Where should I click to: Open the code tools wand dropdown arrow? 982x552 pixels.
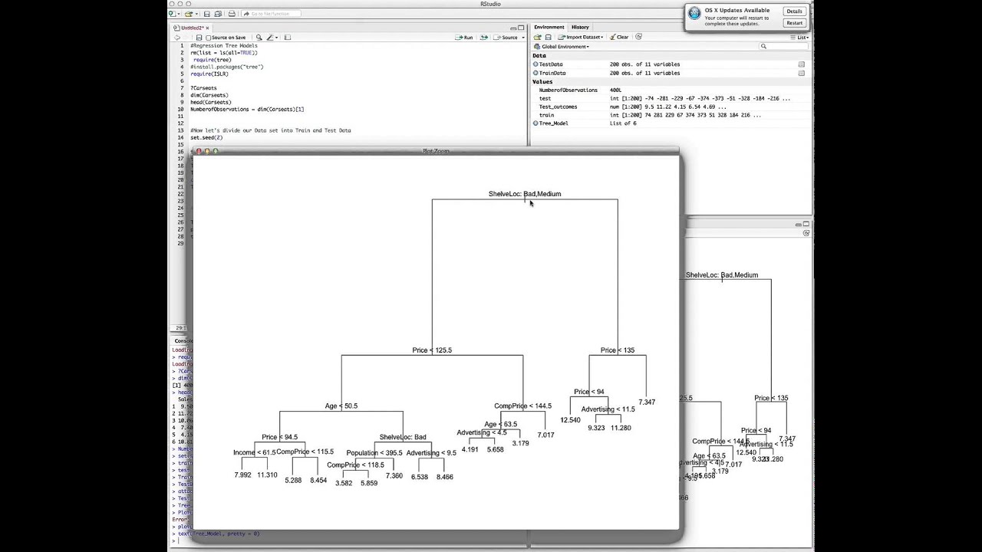pos(276,38)
